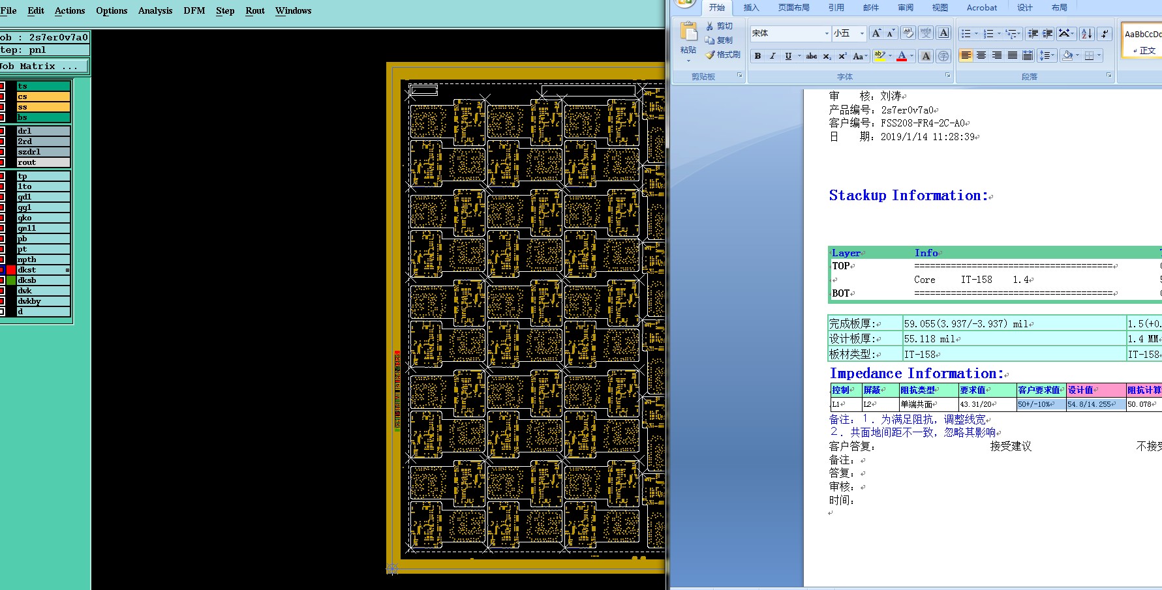The image size is (1162, 590).
Task: Toggle the checkbox for layer szdrl
Action: 3,152
